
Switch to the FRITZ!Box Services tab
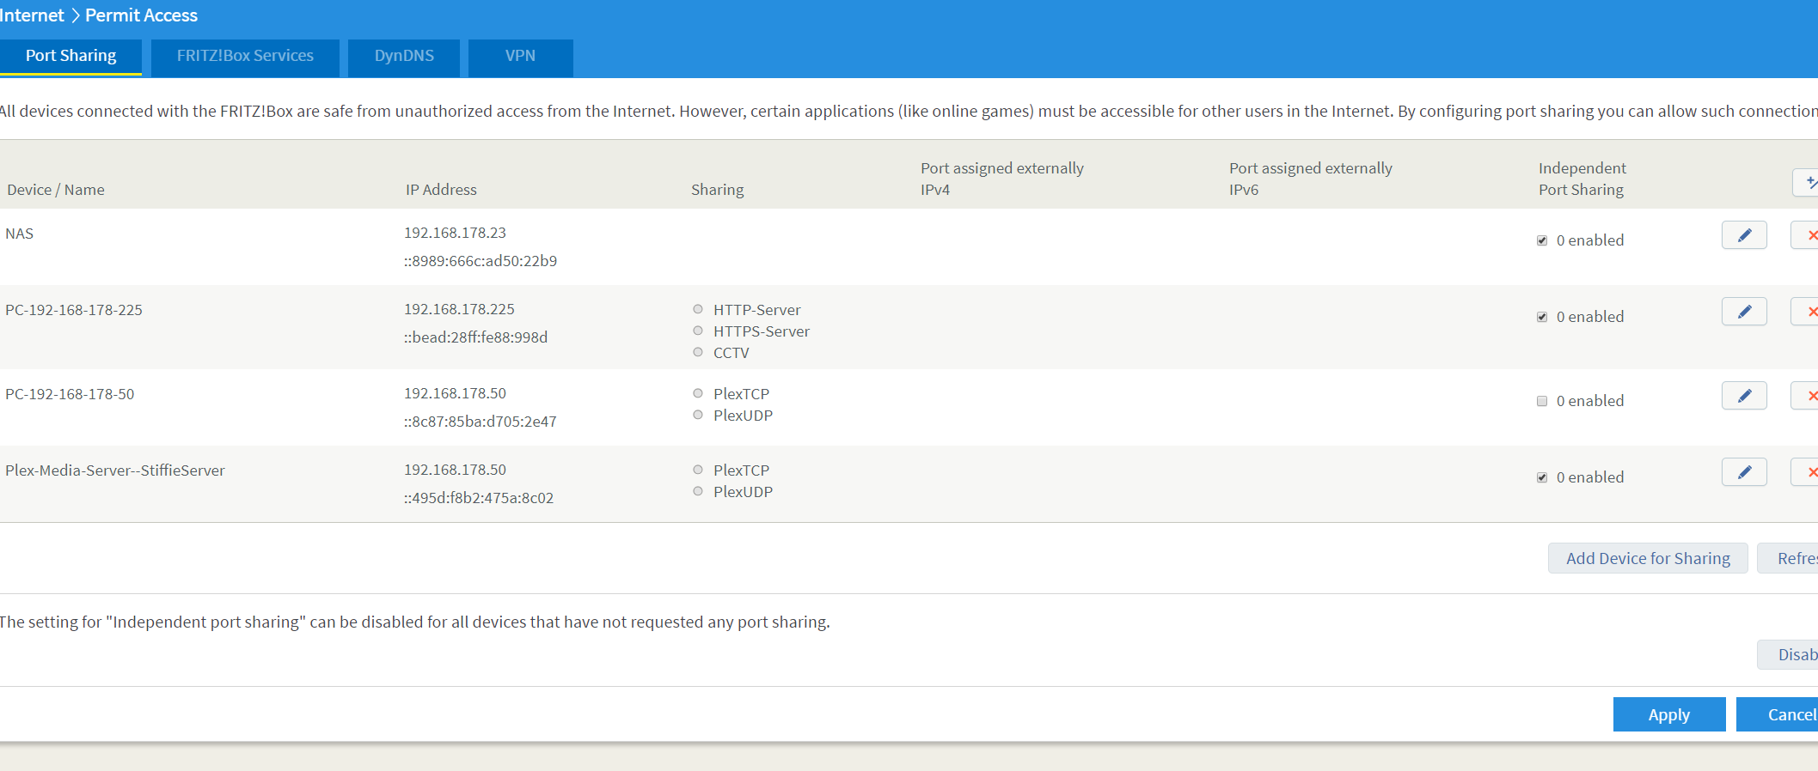pos(245,58)
